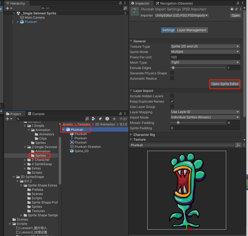Click the Pixels Per Unit input field
248x236 pixels.
(205, 57)
